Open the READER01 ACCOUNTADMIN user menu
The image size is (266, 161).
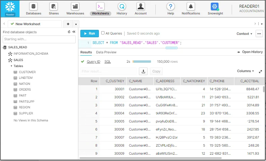252,9
